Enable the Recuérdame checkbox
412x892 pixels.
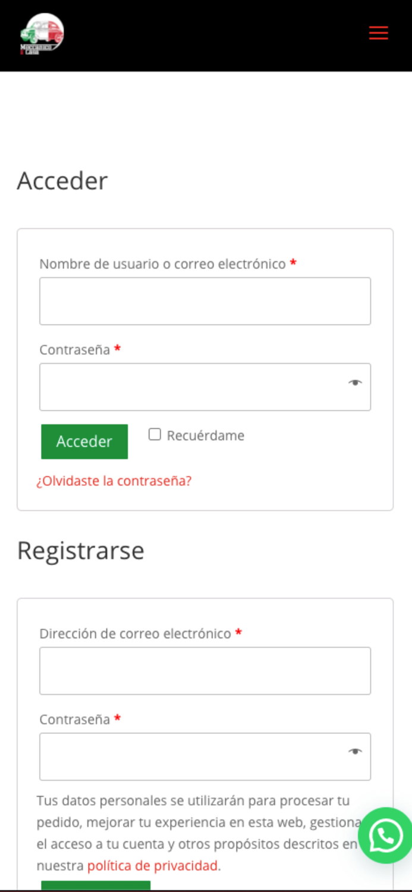pyautogui.click(x=155, y=434)
